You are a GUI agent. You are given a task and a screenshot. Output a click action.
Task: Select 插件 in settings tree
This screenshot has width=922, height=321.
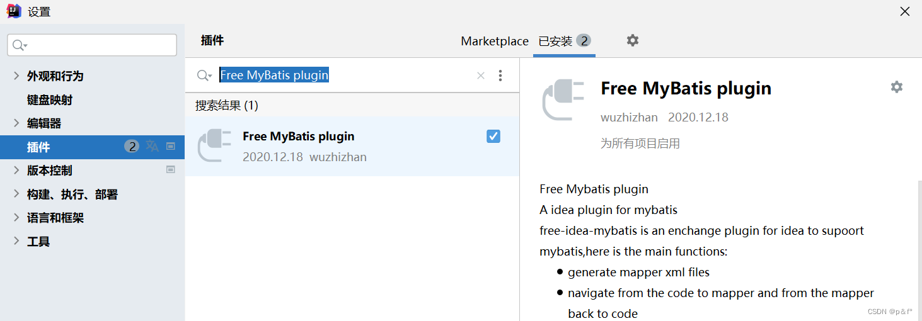click(92, 147)
